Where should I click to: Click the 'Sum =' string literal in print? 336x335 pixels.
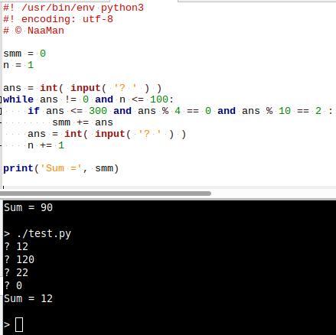point(61,168)
